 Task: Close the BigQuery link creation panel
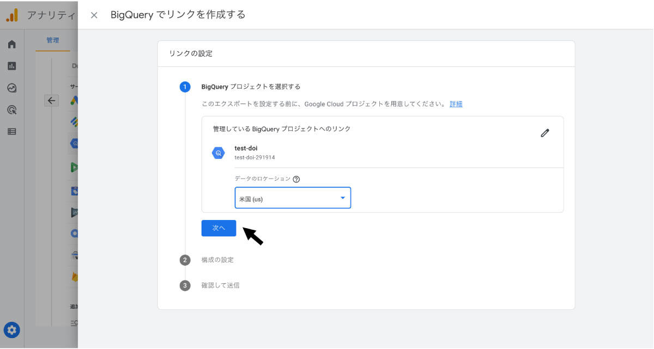[x=94, y=15]
